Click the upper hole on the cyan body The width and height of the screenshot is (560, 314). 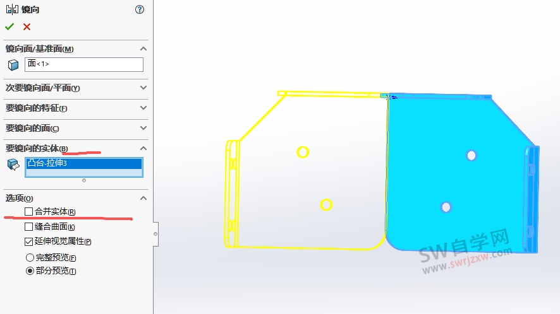472,155
